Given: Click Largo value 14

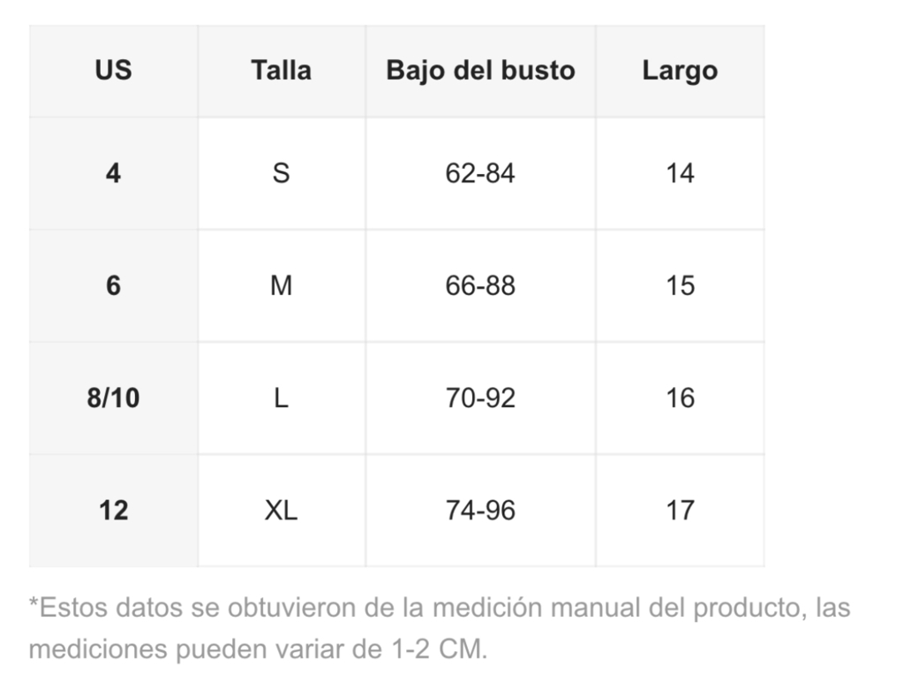Looking at the screenshot, I should pos(681,173).
